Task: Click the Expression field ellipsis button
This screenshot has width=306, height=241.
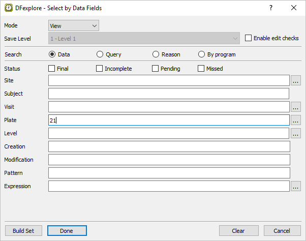Action: tap(296, 186)
